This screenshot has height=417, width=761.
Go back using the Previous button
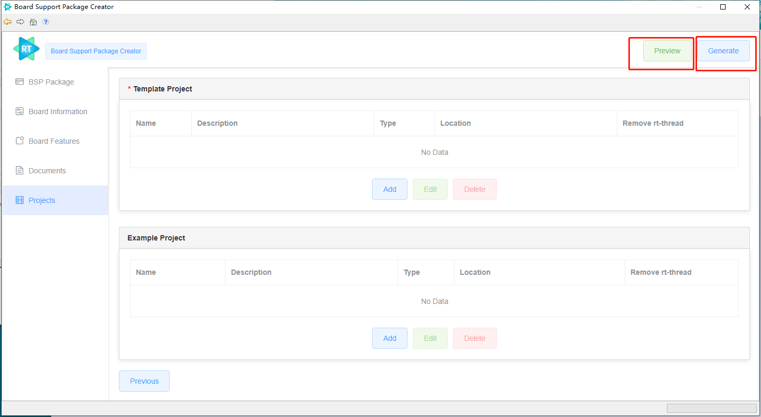tap(144, 381)
